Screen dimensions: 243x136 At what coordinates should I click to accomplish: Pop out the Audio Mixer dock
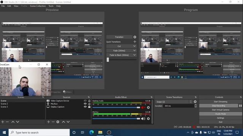[x=151, y=97]
